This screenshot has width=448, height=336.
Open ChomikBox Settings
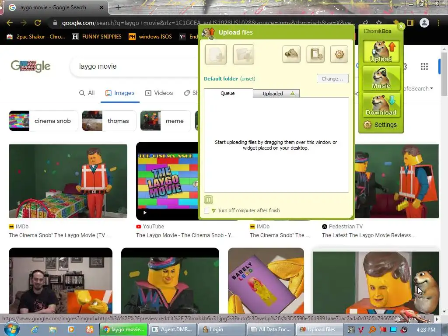(380, 125)
